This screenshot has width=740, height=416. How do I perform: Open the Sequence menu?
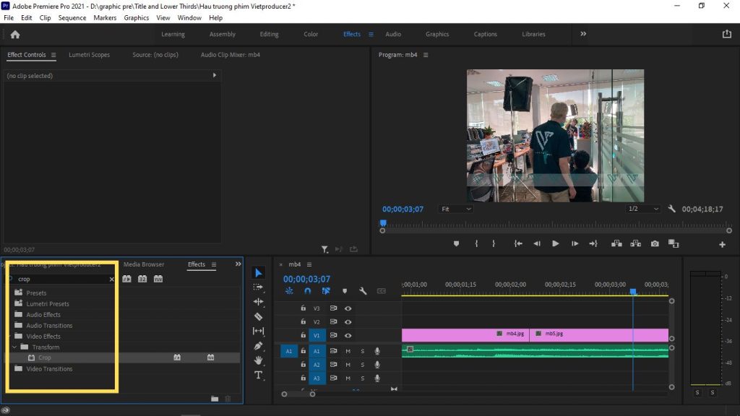pos(72,17)
